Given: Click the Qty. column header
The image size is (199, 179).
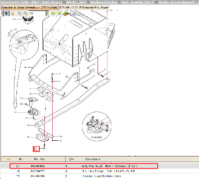Looking at the screenshot, I should point(72,159).
